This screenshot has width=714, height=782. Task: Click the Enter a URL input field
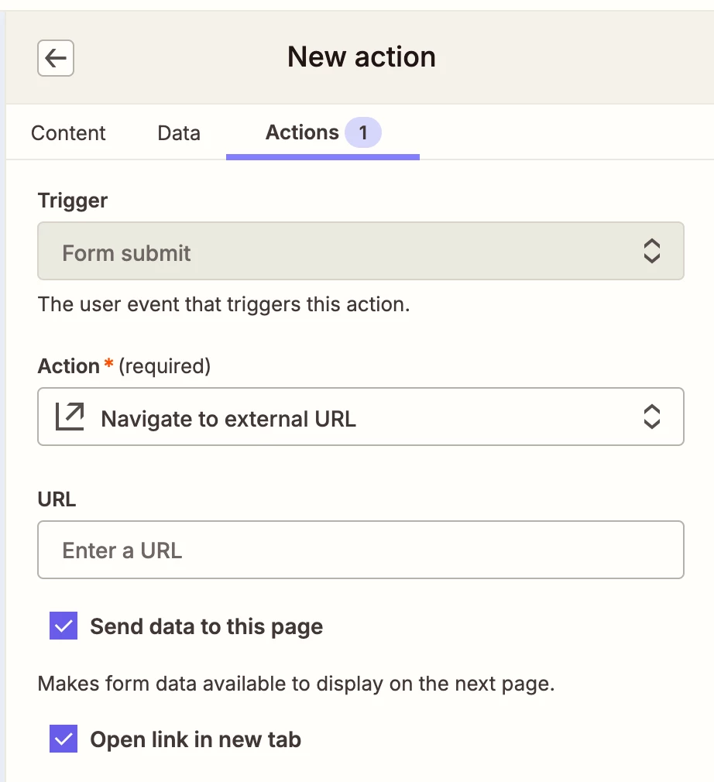click(x=361, y=550)
